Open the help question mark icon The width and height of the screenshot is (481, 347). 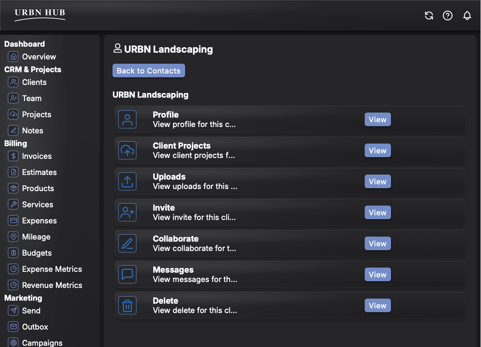pyautogui.click(x=447, y=16)
